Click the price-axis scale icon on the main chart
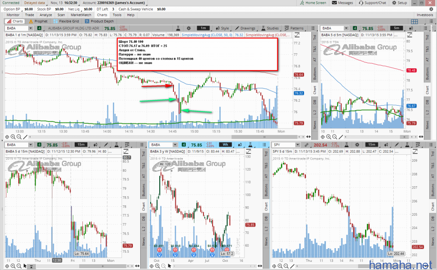 coord(297,35)
